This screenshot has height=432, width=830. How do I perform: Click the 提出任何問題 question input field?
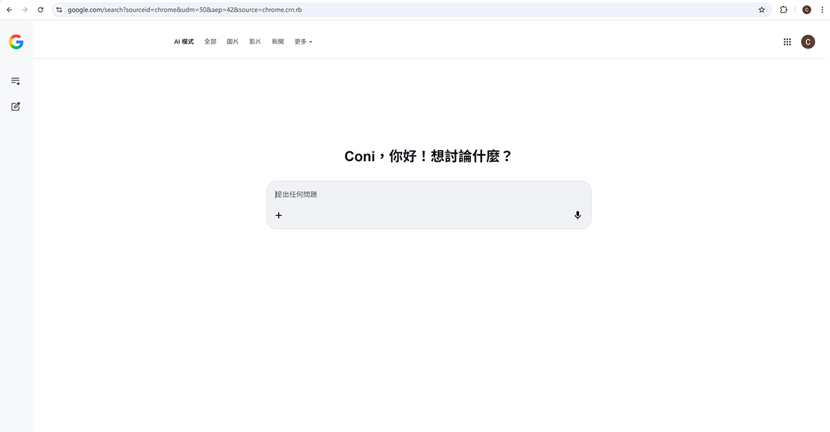click(x=346, y=194)
